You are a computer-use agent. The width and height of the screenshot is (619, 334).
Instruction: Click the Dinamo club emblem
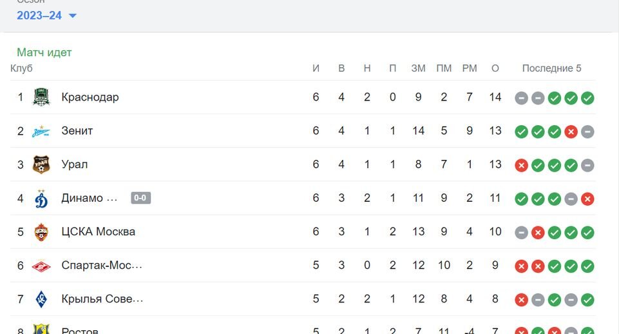click(x=41, y=199)
